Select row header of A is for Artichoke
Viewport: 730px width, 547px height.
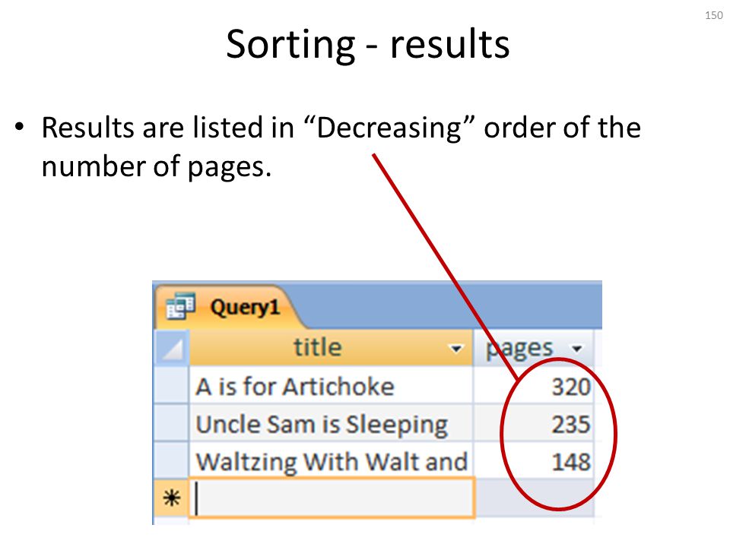(171, 386)
